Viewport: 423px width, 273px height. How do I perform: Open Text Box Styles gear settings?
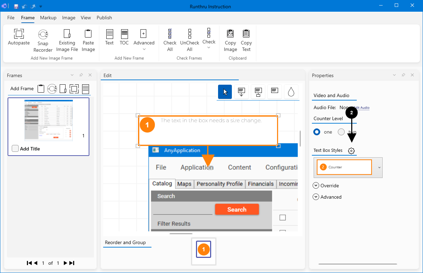pyautogui.click(x=351, y=151)
